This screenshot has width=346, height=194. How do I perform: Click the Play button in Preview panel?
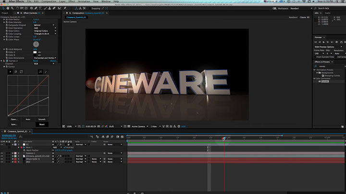324,42
